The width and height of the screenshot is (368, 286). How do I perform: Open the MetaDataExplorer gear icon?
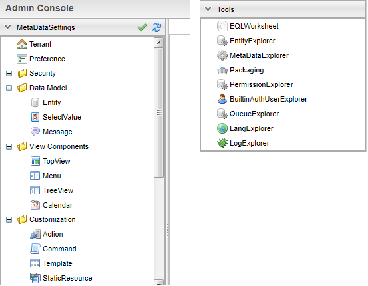pyautogui.click(x=222, y=55)
